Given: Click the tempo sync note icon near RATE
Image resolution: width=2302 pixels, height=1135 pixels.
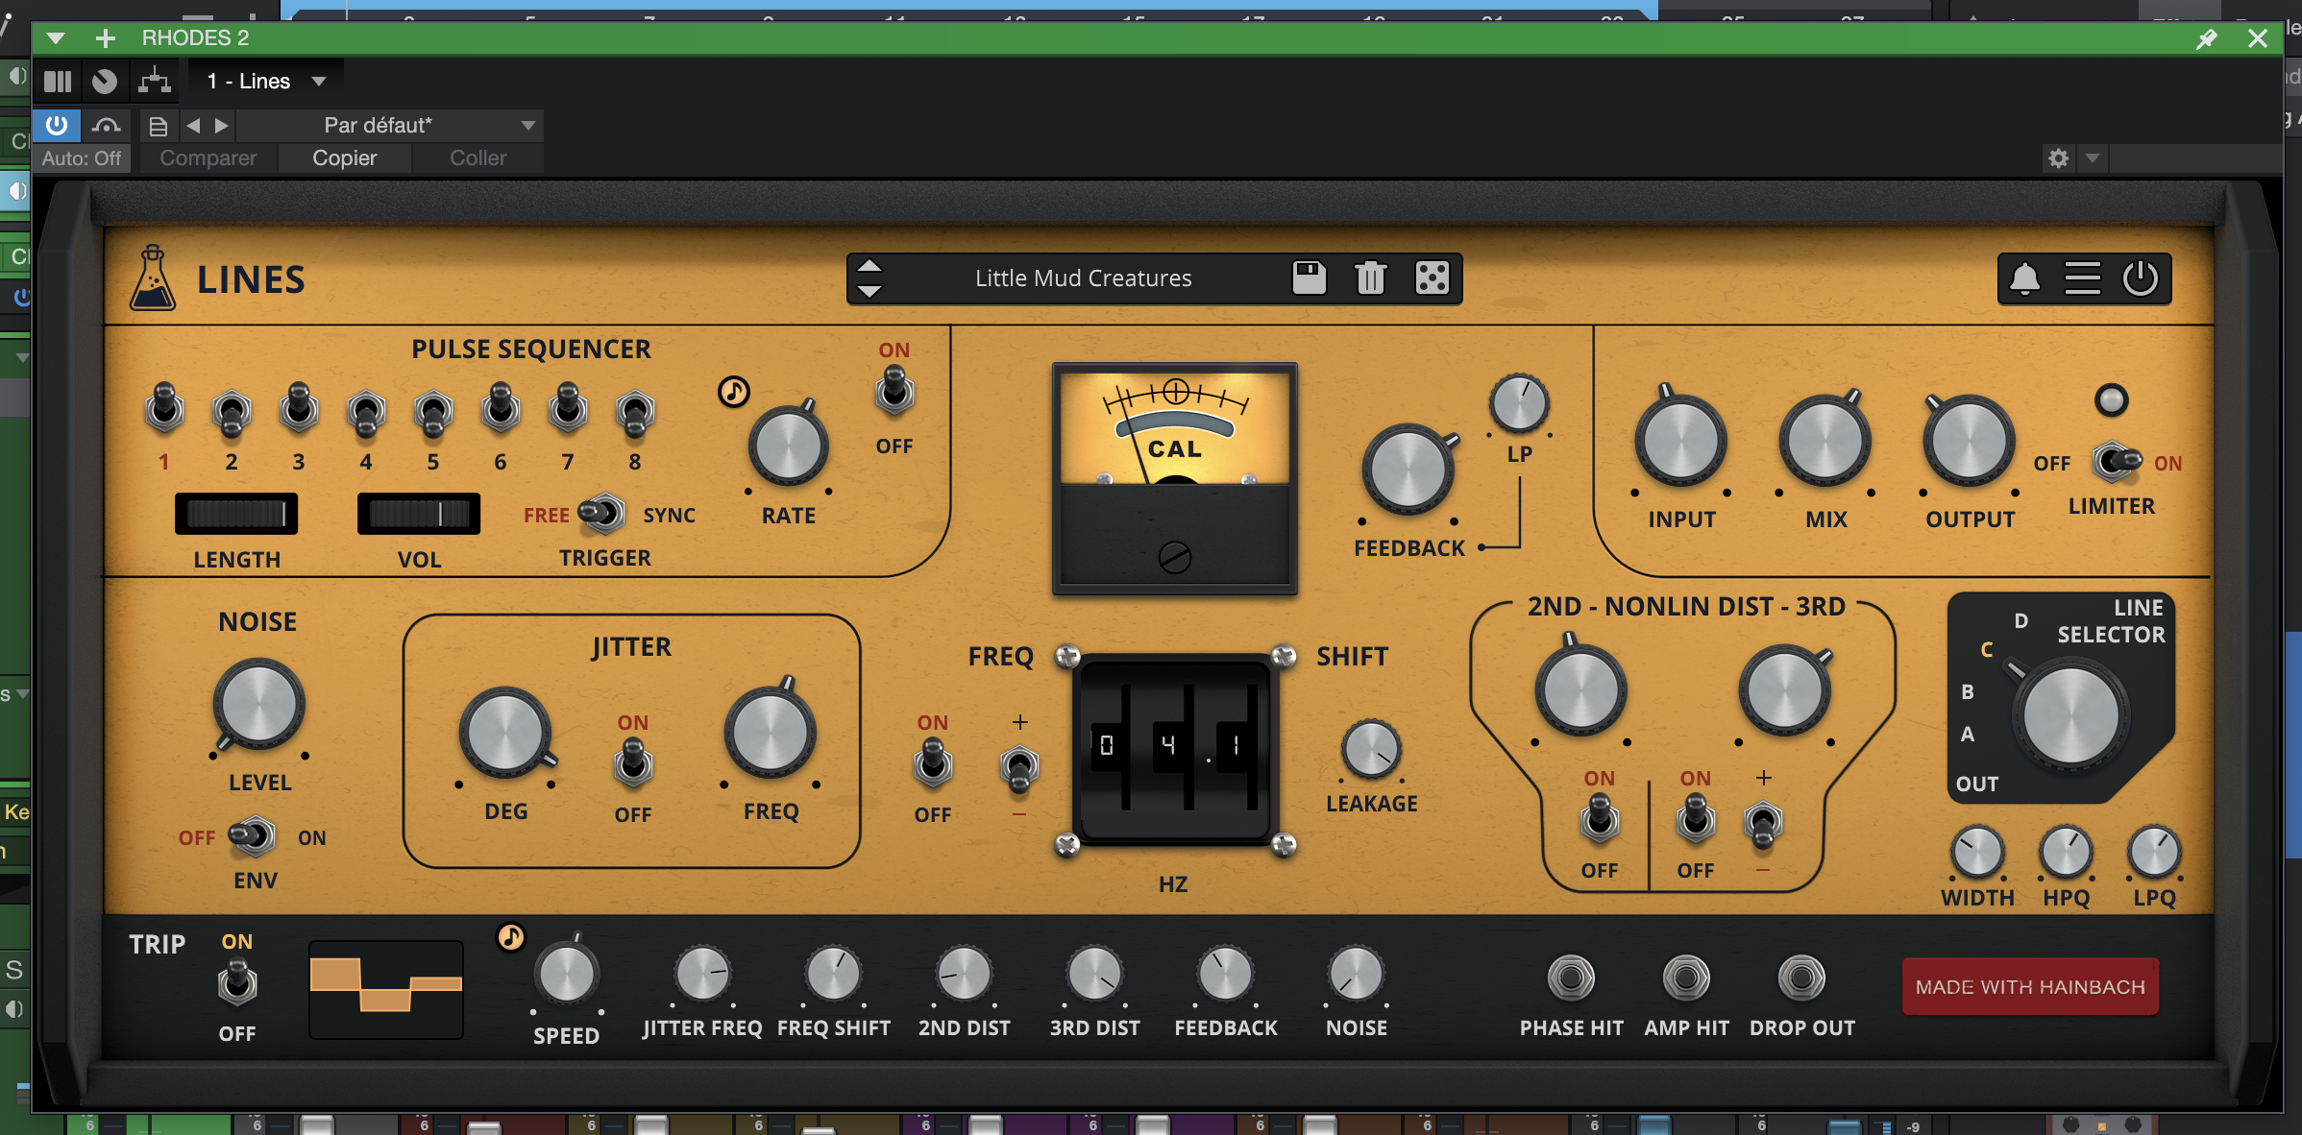Looking at the screenshot, I should pos(734,391).
